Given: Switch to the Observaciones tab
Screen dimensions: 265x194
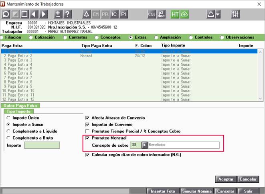Looking at the screenshot, I should click(237, 37).
